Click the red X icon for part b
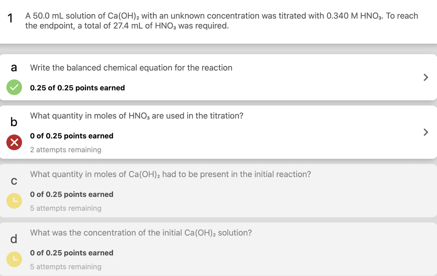437x276 pixels. 14,142
